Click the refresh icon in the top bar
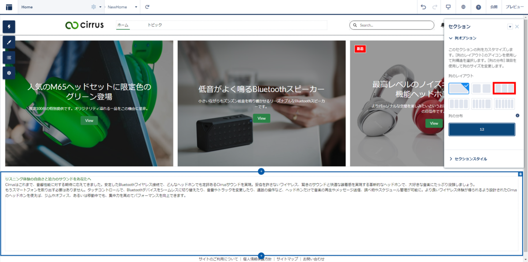Screen dimensions: 528x262 [147, 7]
